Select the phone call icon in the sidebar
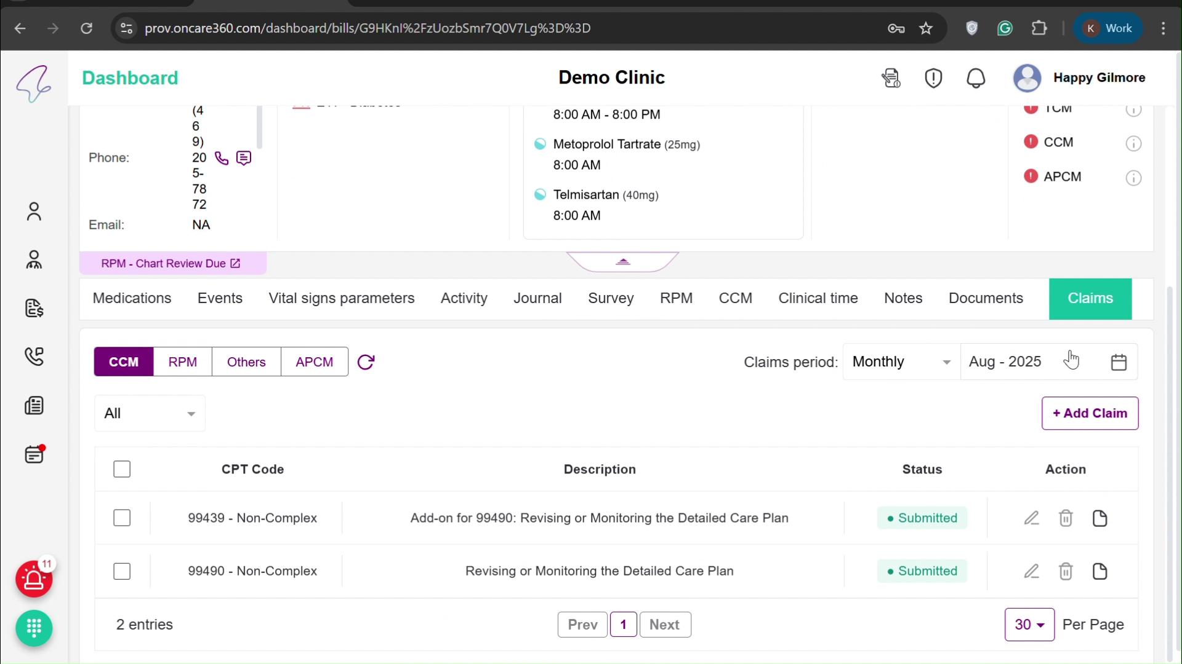This screenshot has height=664, width=1182. 34,356
